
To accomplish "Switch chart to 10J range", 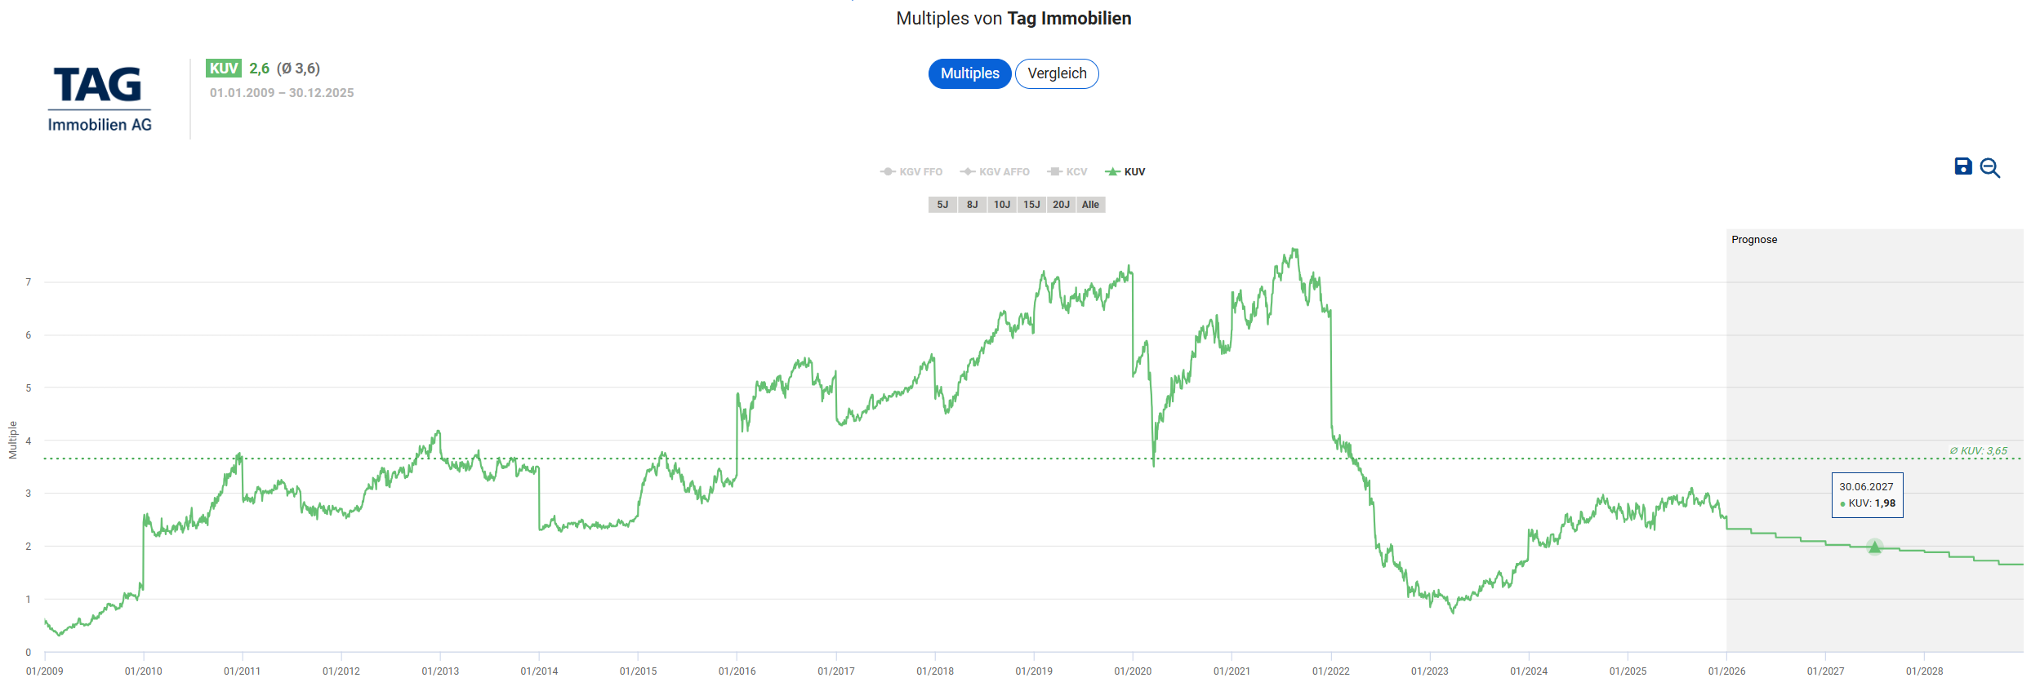I will coord(1001,205).
